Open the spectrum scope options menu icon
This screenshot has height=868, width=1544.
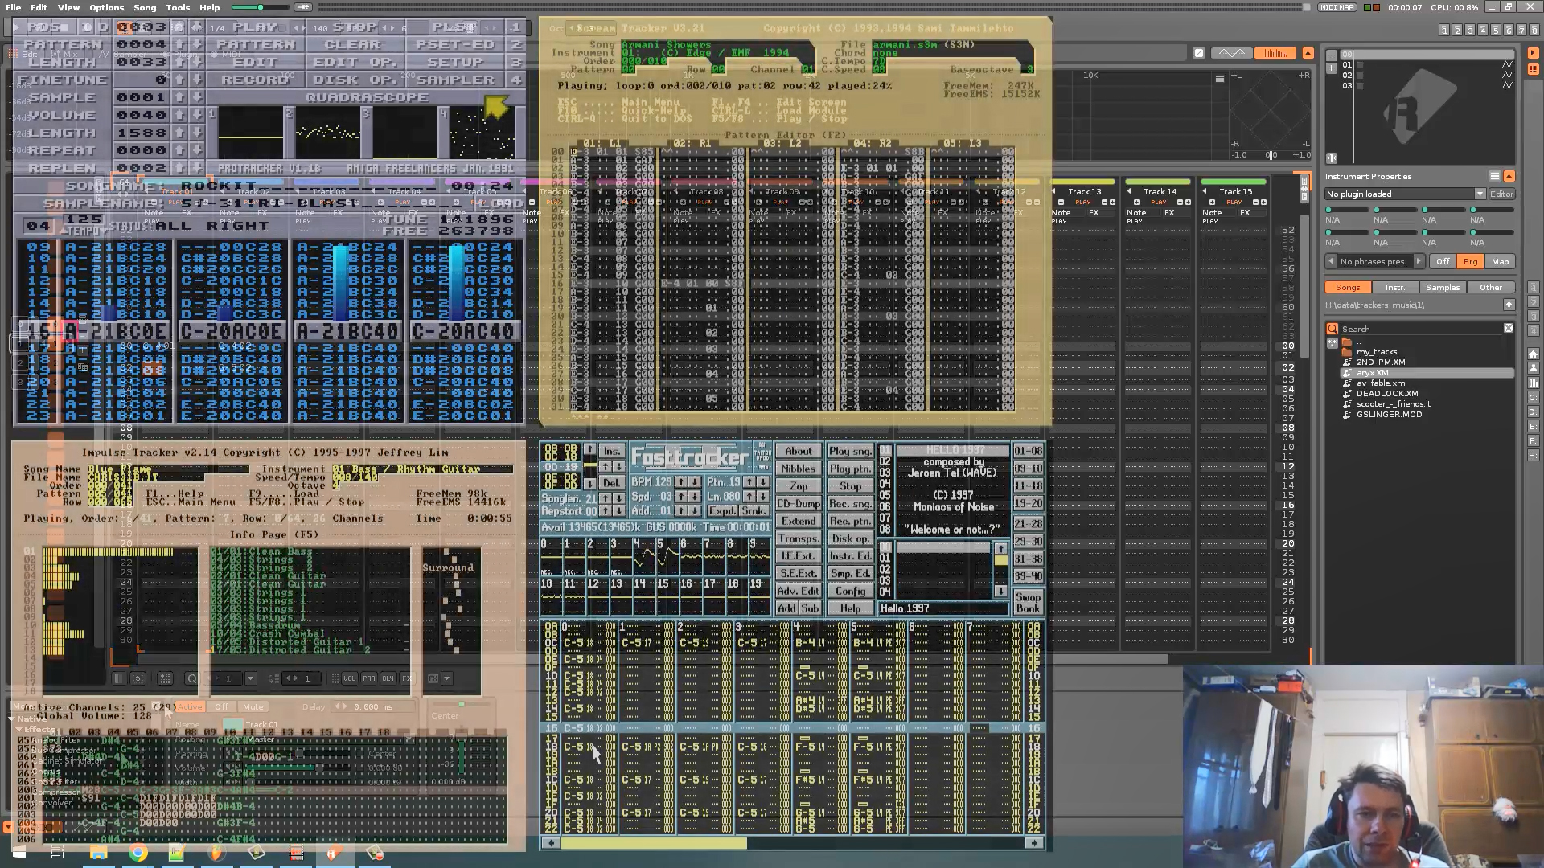click(x=1219, y=78)
